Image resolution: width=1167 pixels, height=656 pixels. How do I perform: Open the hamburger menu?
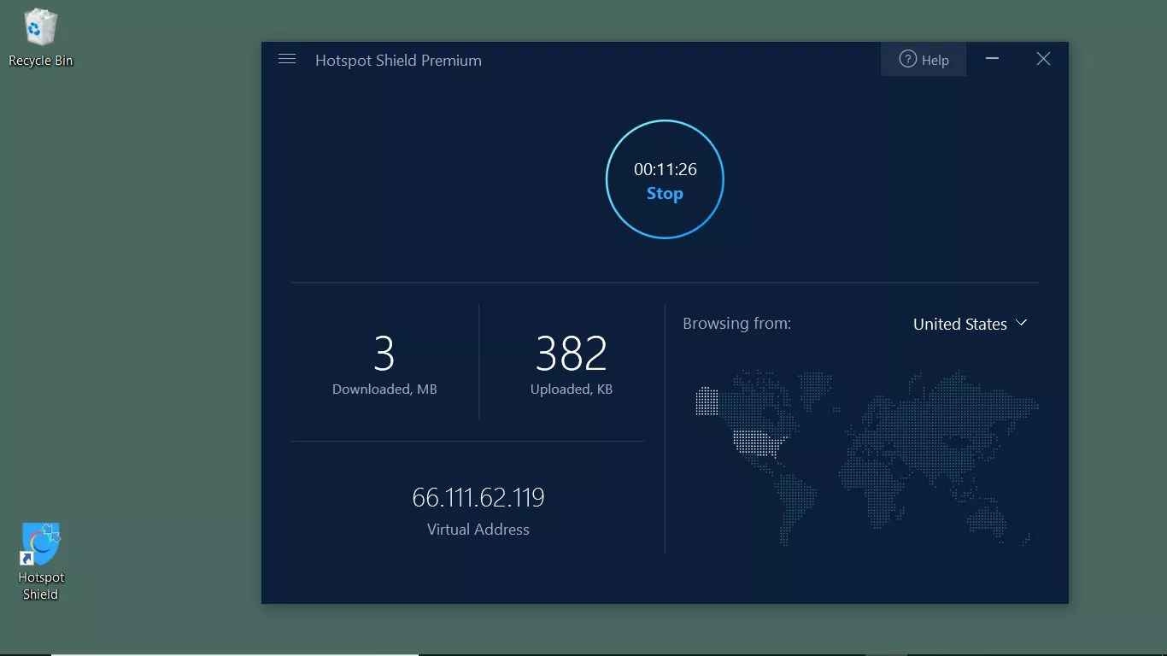click(x=287, y=59)
